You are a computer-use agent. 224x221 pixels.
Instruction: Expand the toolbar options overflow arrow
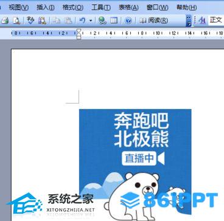189,21
